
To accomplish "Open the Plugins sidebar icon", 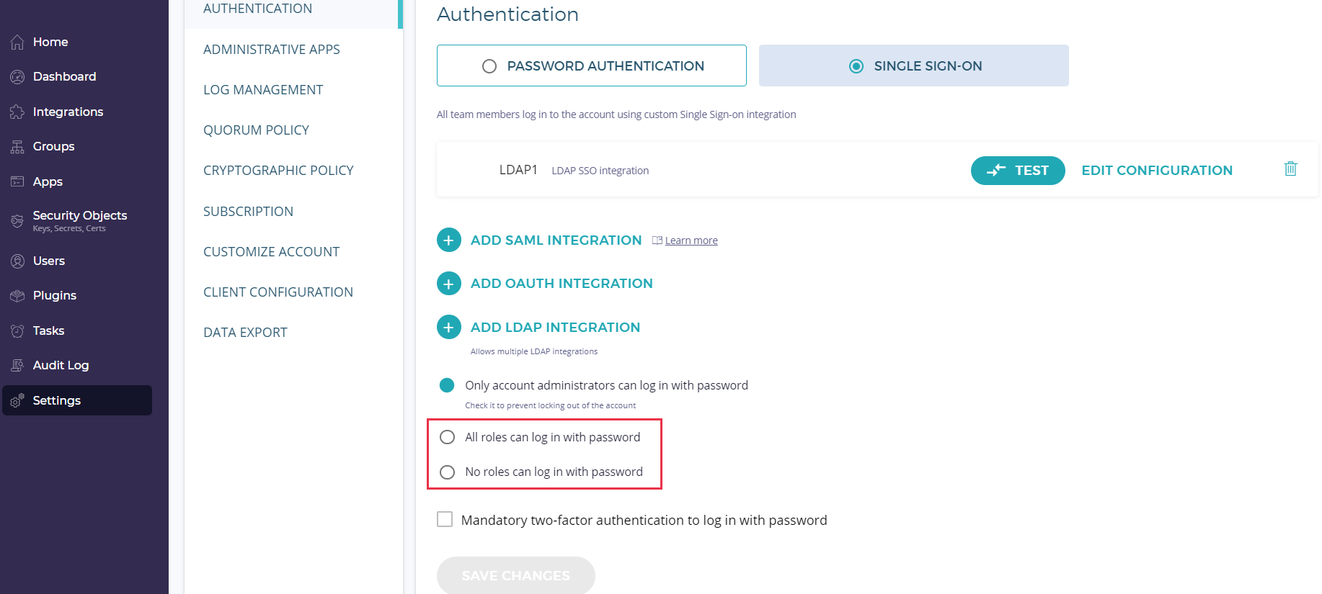I will [x=17, y=296].
